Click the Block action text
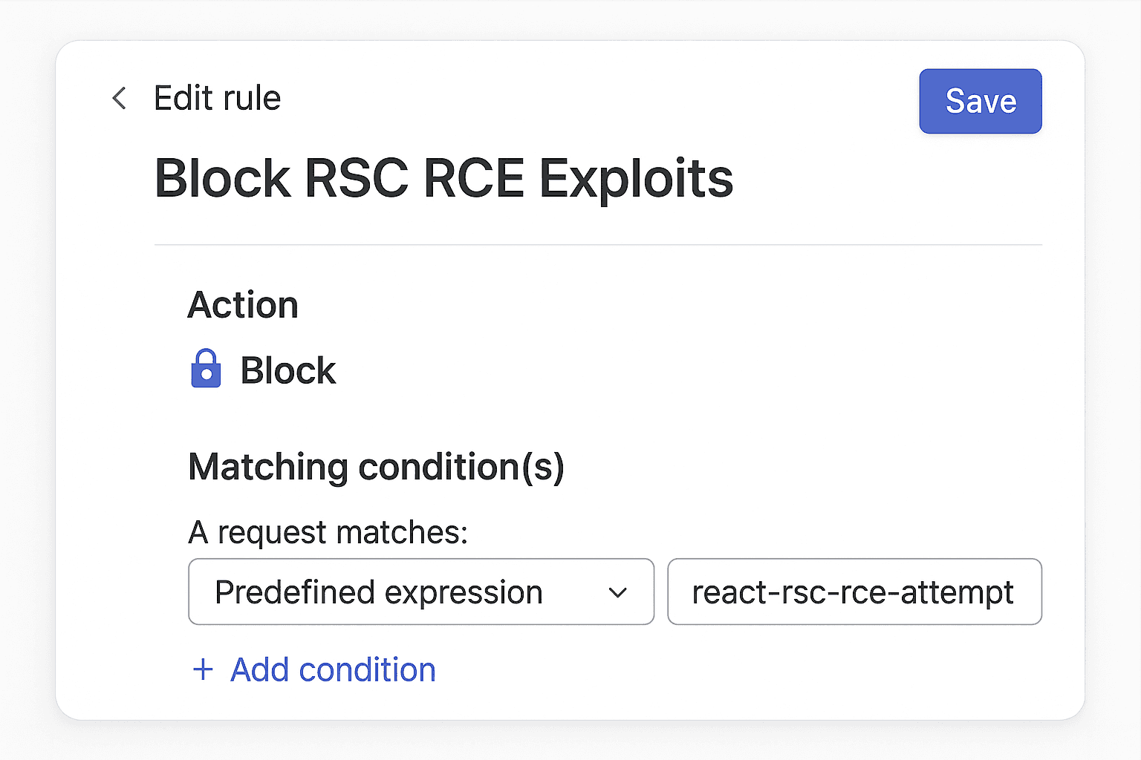 [x=287, y=370]
